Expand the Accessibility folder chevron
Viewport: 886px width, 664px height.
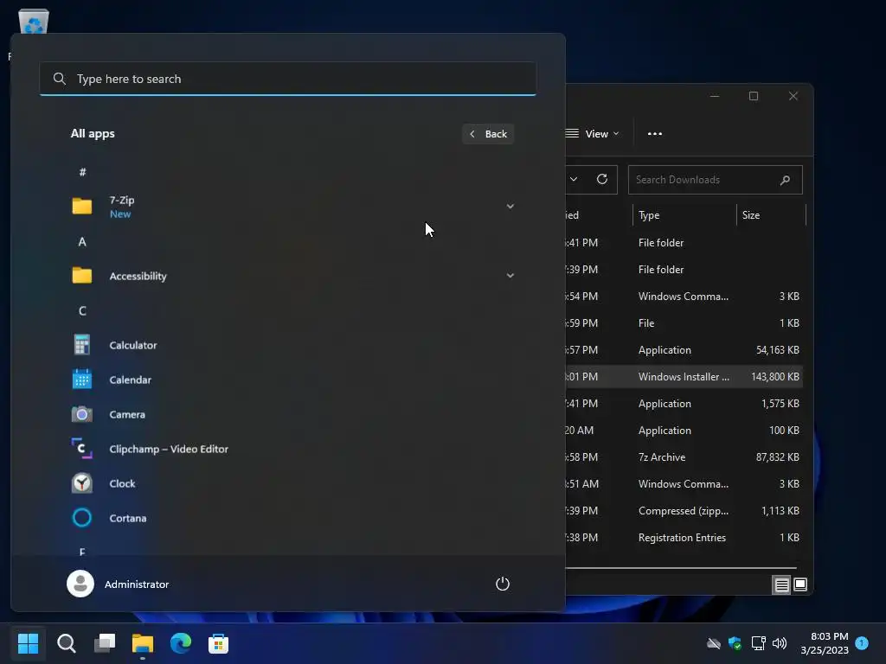[x=510, y=276]
